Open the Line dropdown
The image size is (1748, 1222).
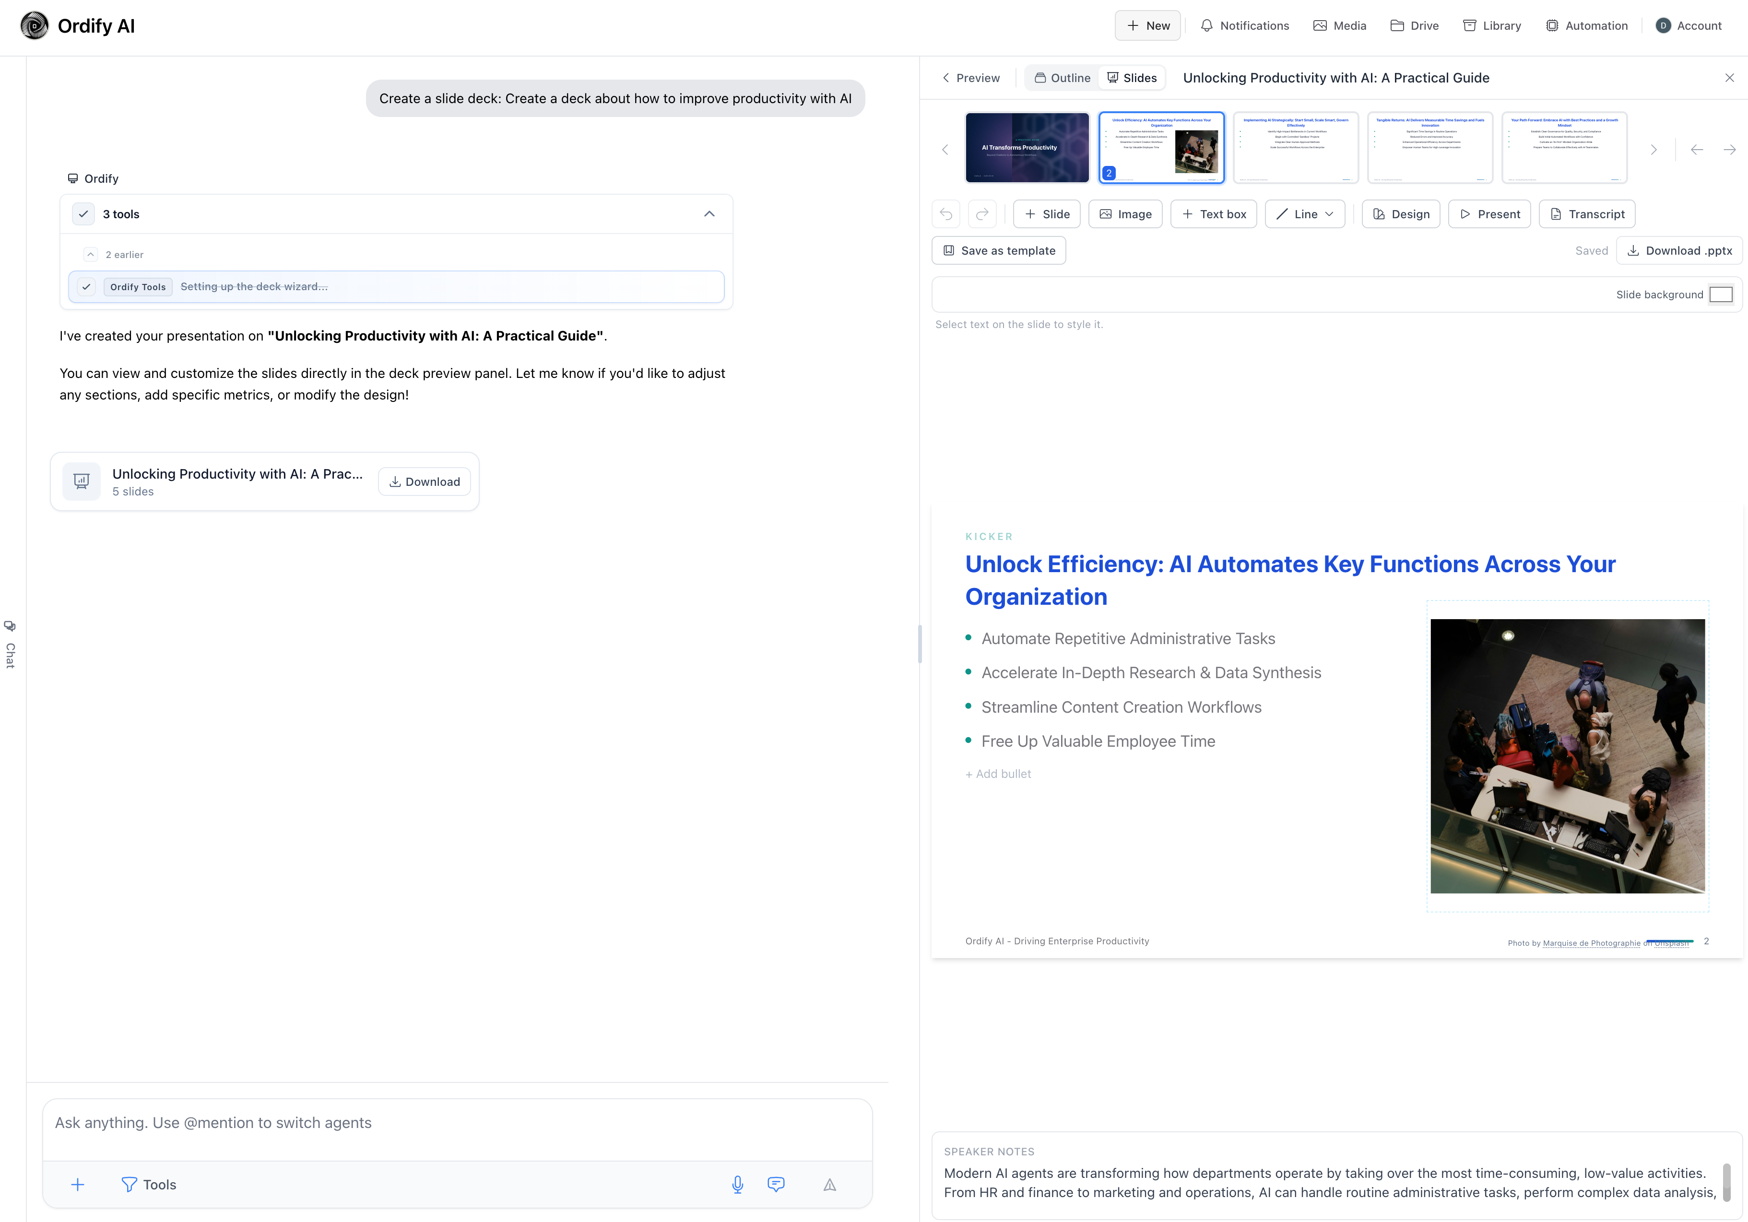(1305, 214)
